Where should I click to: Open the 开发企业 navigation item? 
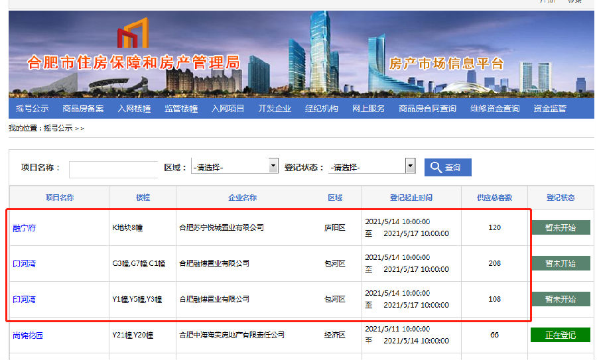click(275, 109)
